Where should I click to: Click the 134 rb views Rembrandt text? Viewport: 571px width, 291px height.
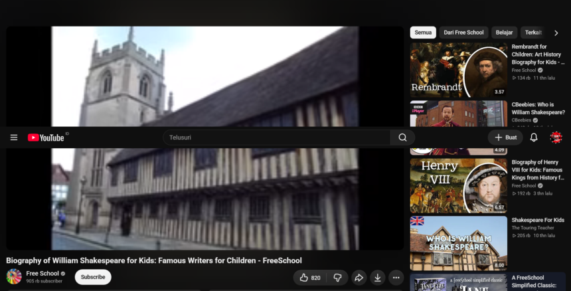521,78
